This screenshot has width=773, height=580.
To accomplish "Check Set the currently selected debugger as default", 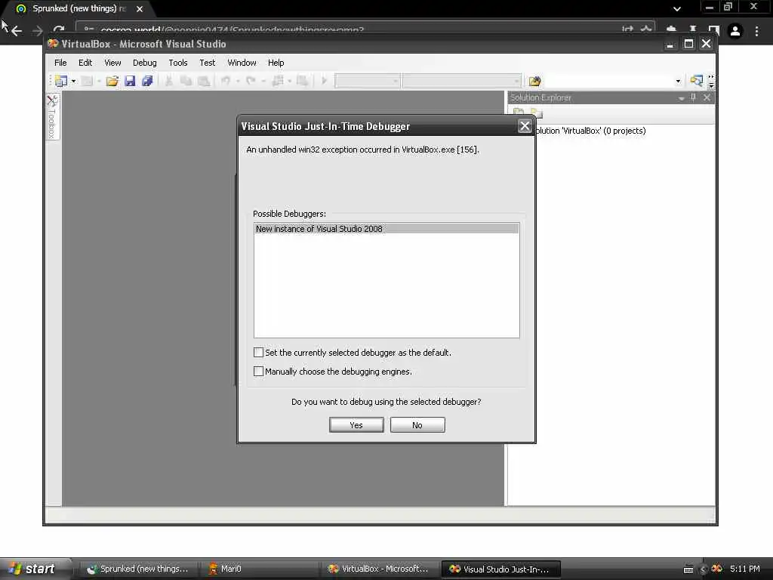I will [258, 353].
